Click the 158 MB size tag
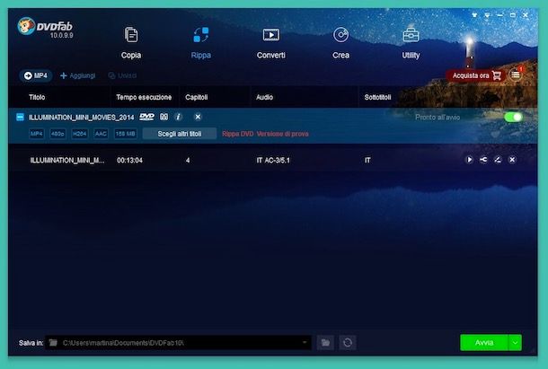This screenshot has height=369, width=548. 126,134
